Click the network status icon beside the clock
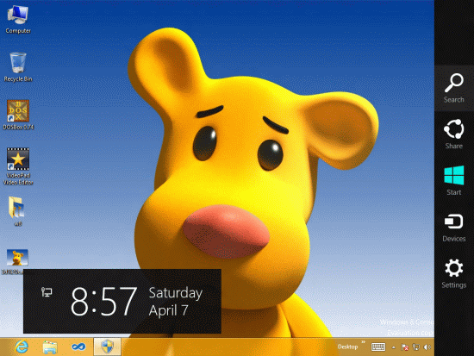 pos(47,292)
